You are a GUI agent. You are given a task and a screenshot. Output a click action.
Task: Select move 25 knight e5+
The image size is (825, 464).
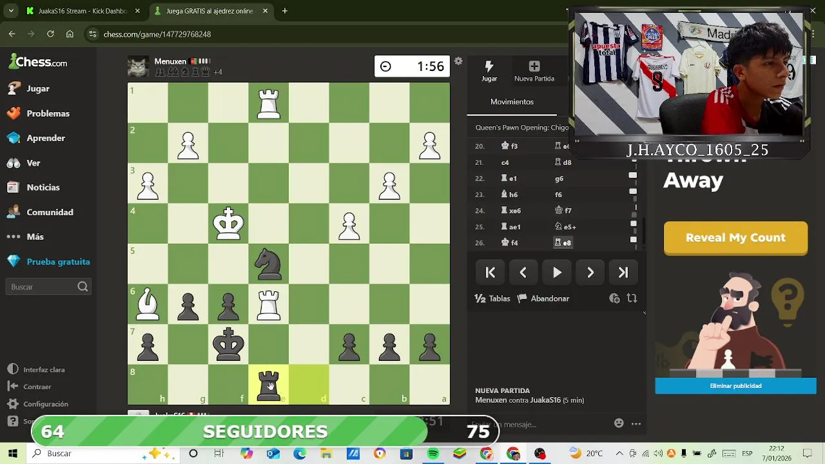coord(565,227)
